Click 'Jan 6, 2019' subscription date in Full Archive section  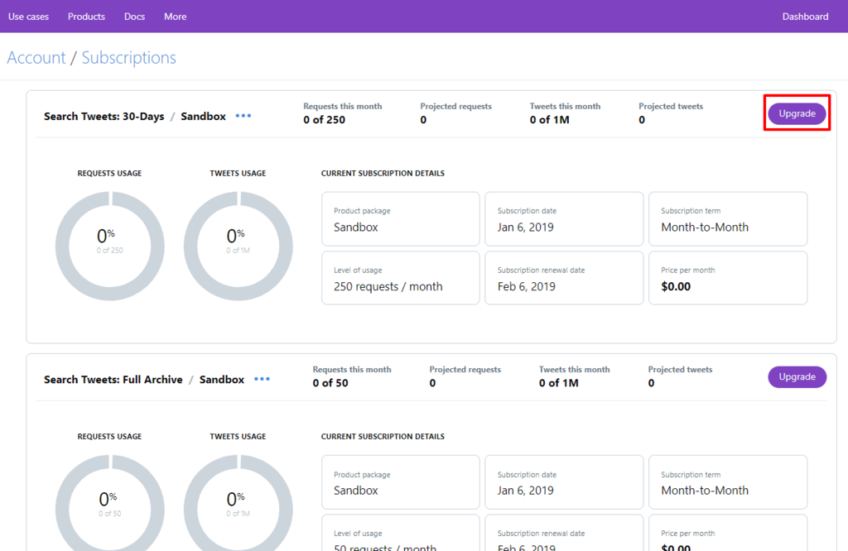point(525,490)
